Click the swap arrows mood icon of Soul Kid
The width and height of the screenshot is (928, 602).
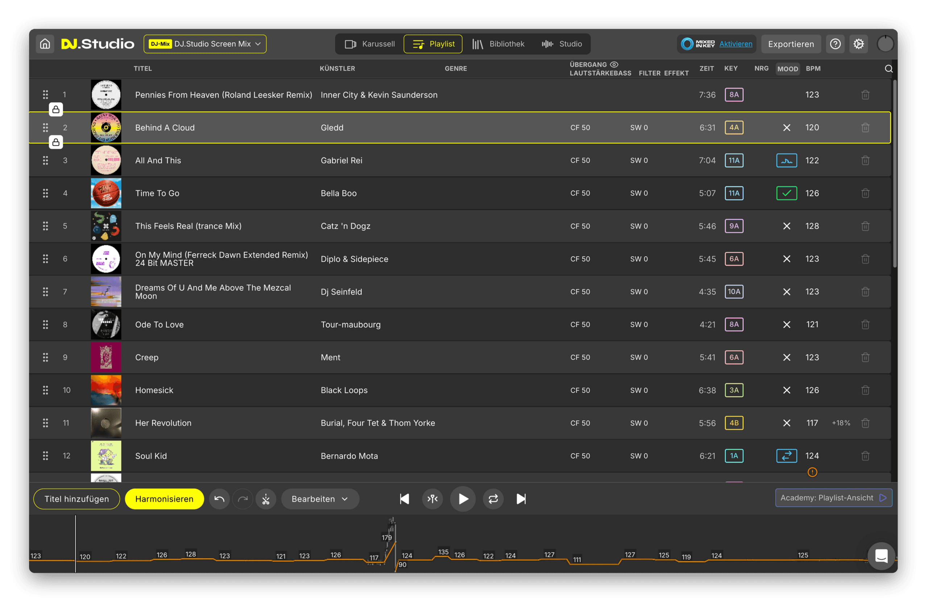[787, 456]
